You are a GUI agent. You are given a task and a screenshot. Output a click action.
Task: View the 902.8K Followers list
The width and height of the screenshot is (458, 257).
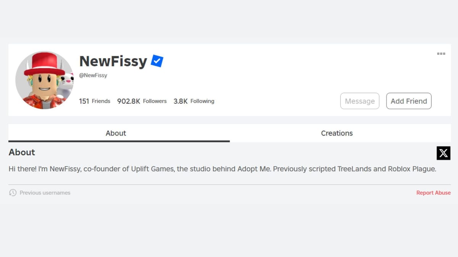[142, 101]
